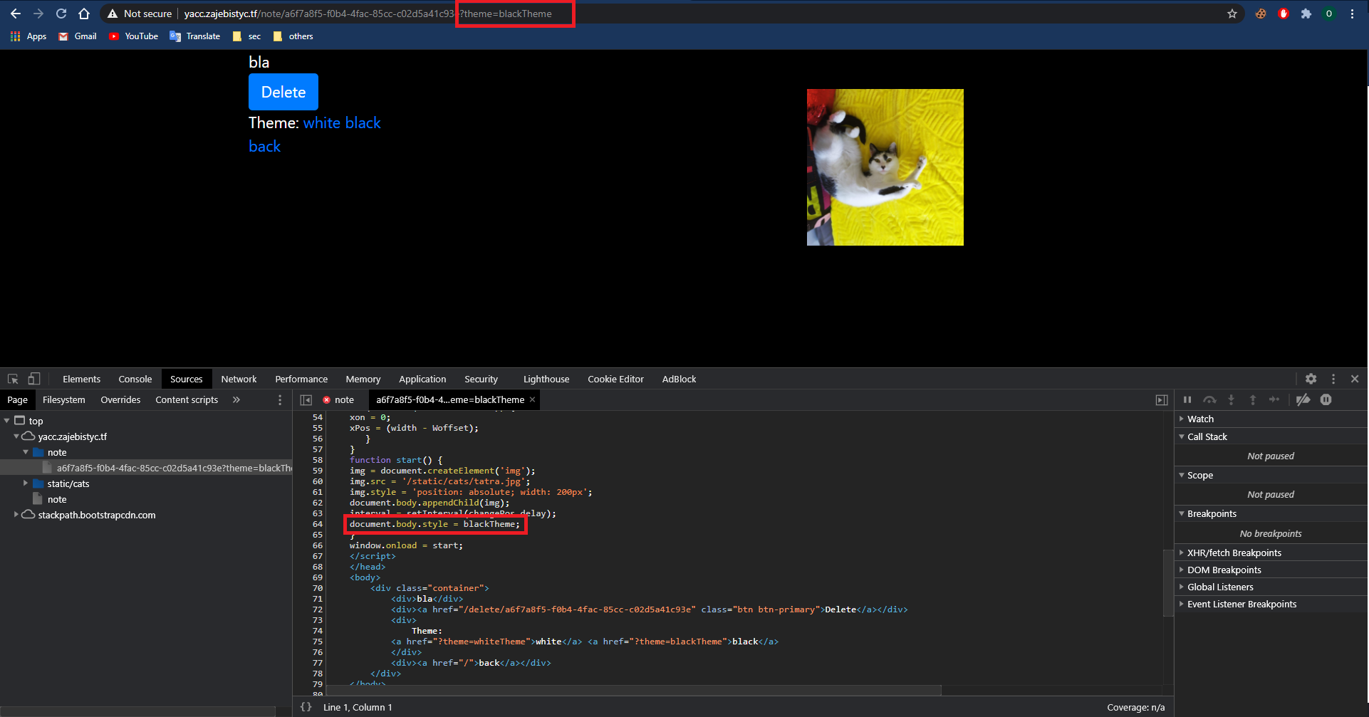Click the blue Delete button
The height and width of the screenshot is (717, 1369).
[x=283, y=92]
